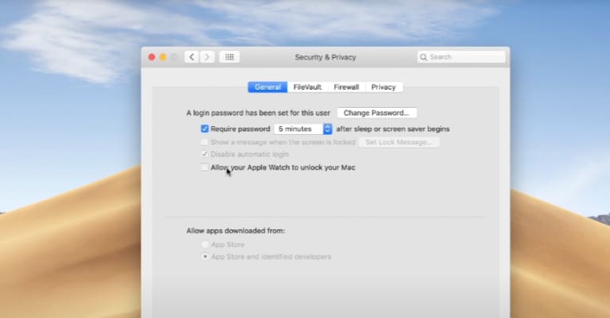Open the FileVault tab
Image resolution: width=610 pixels, height=318 pixels.
tap(307, 87)
